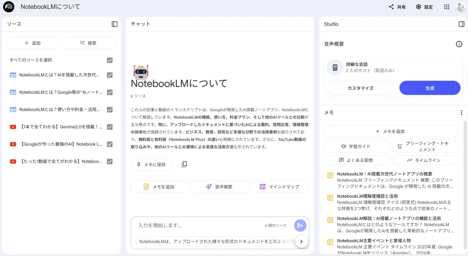Click note icon for AI搭載次世代ノートアプリの概要
Screen dimensions: 468x256
pos(330,175)
